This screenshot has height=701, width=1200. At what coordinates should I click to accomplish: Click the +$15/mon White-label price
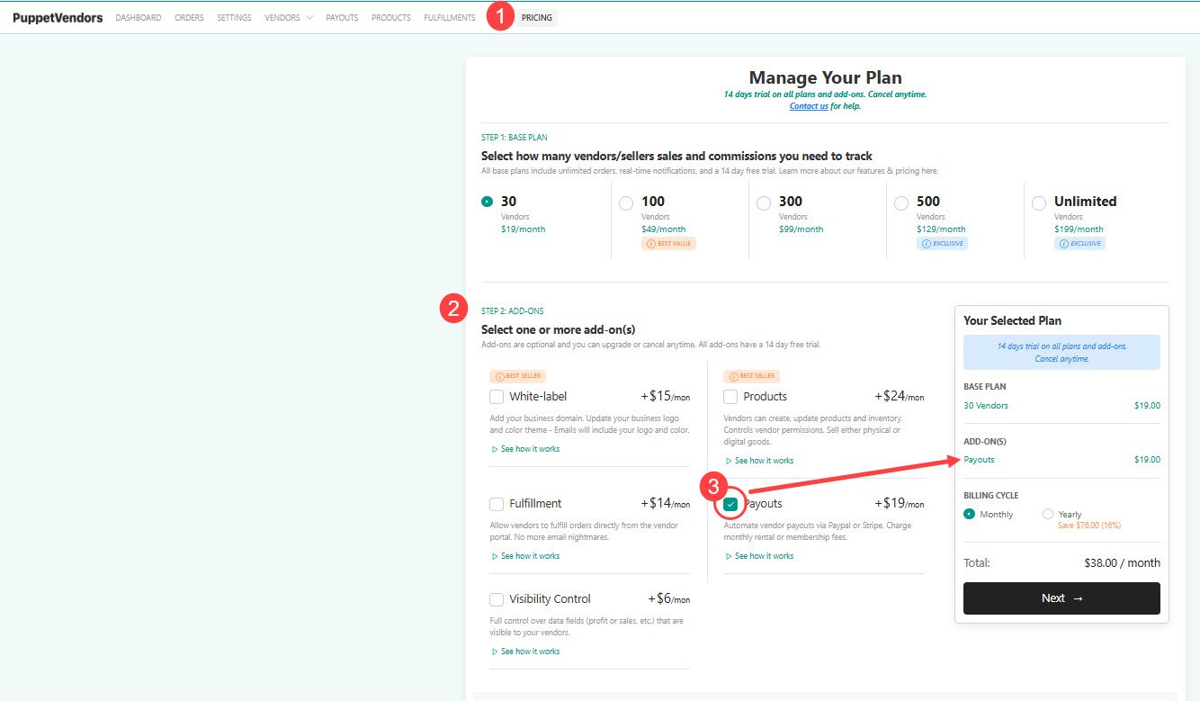coord(666,397)
